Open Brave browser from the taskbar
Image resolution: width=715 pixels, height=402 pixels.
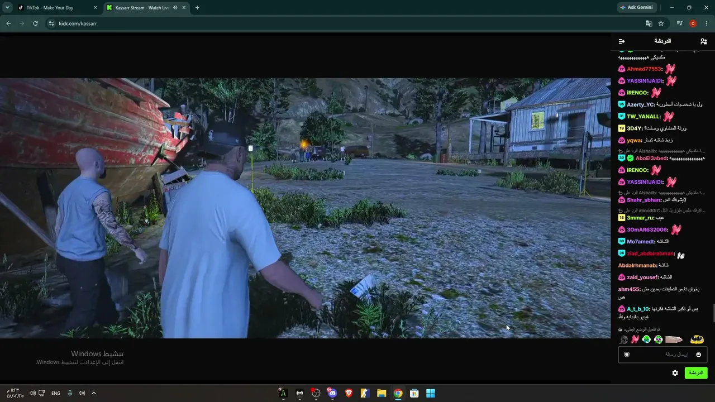tap(349, 393)
